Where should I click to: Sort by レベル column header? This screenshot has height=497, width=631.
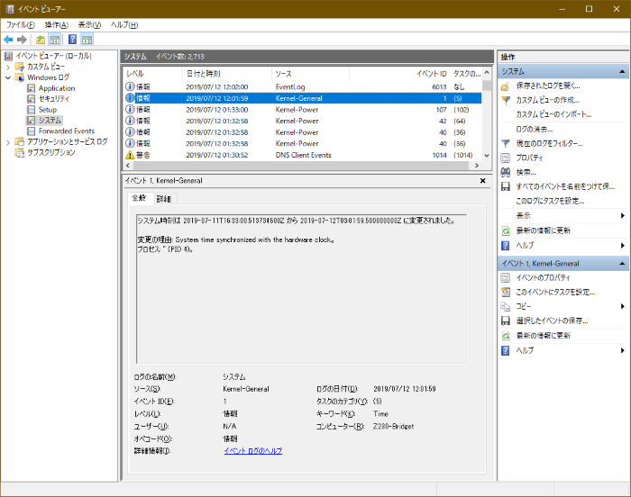(x=152, y=74)
